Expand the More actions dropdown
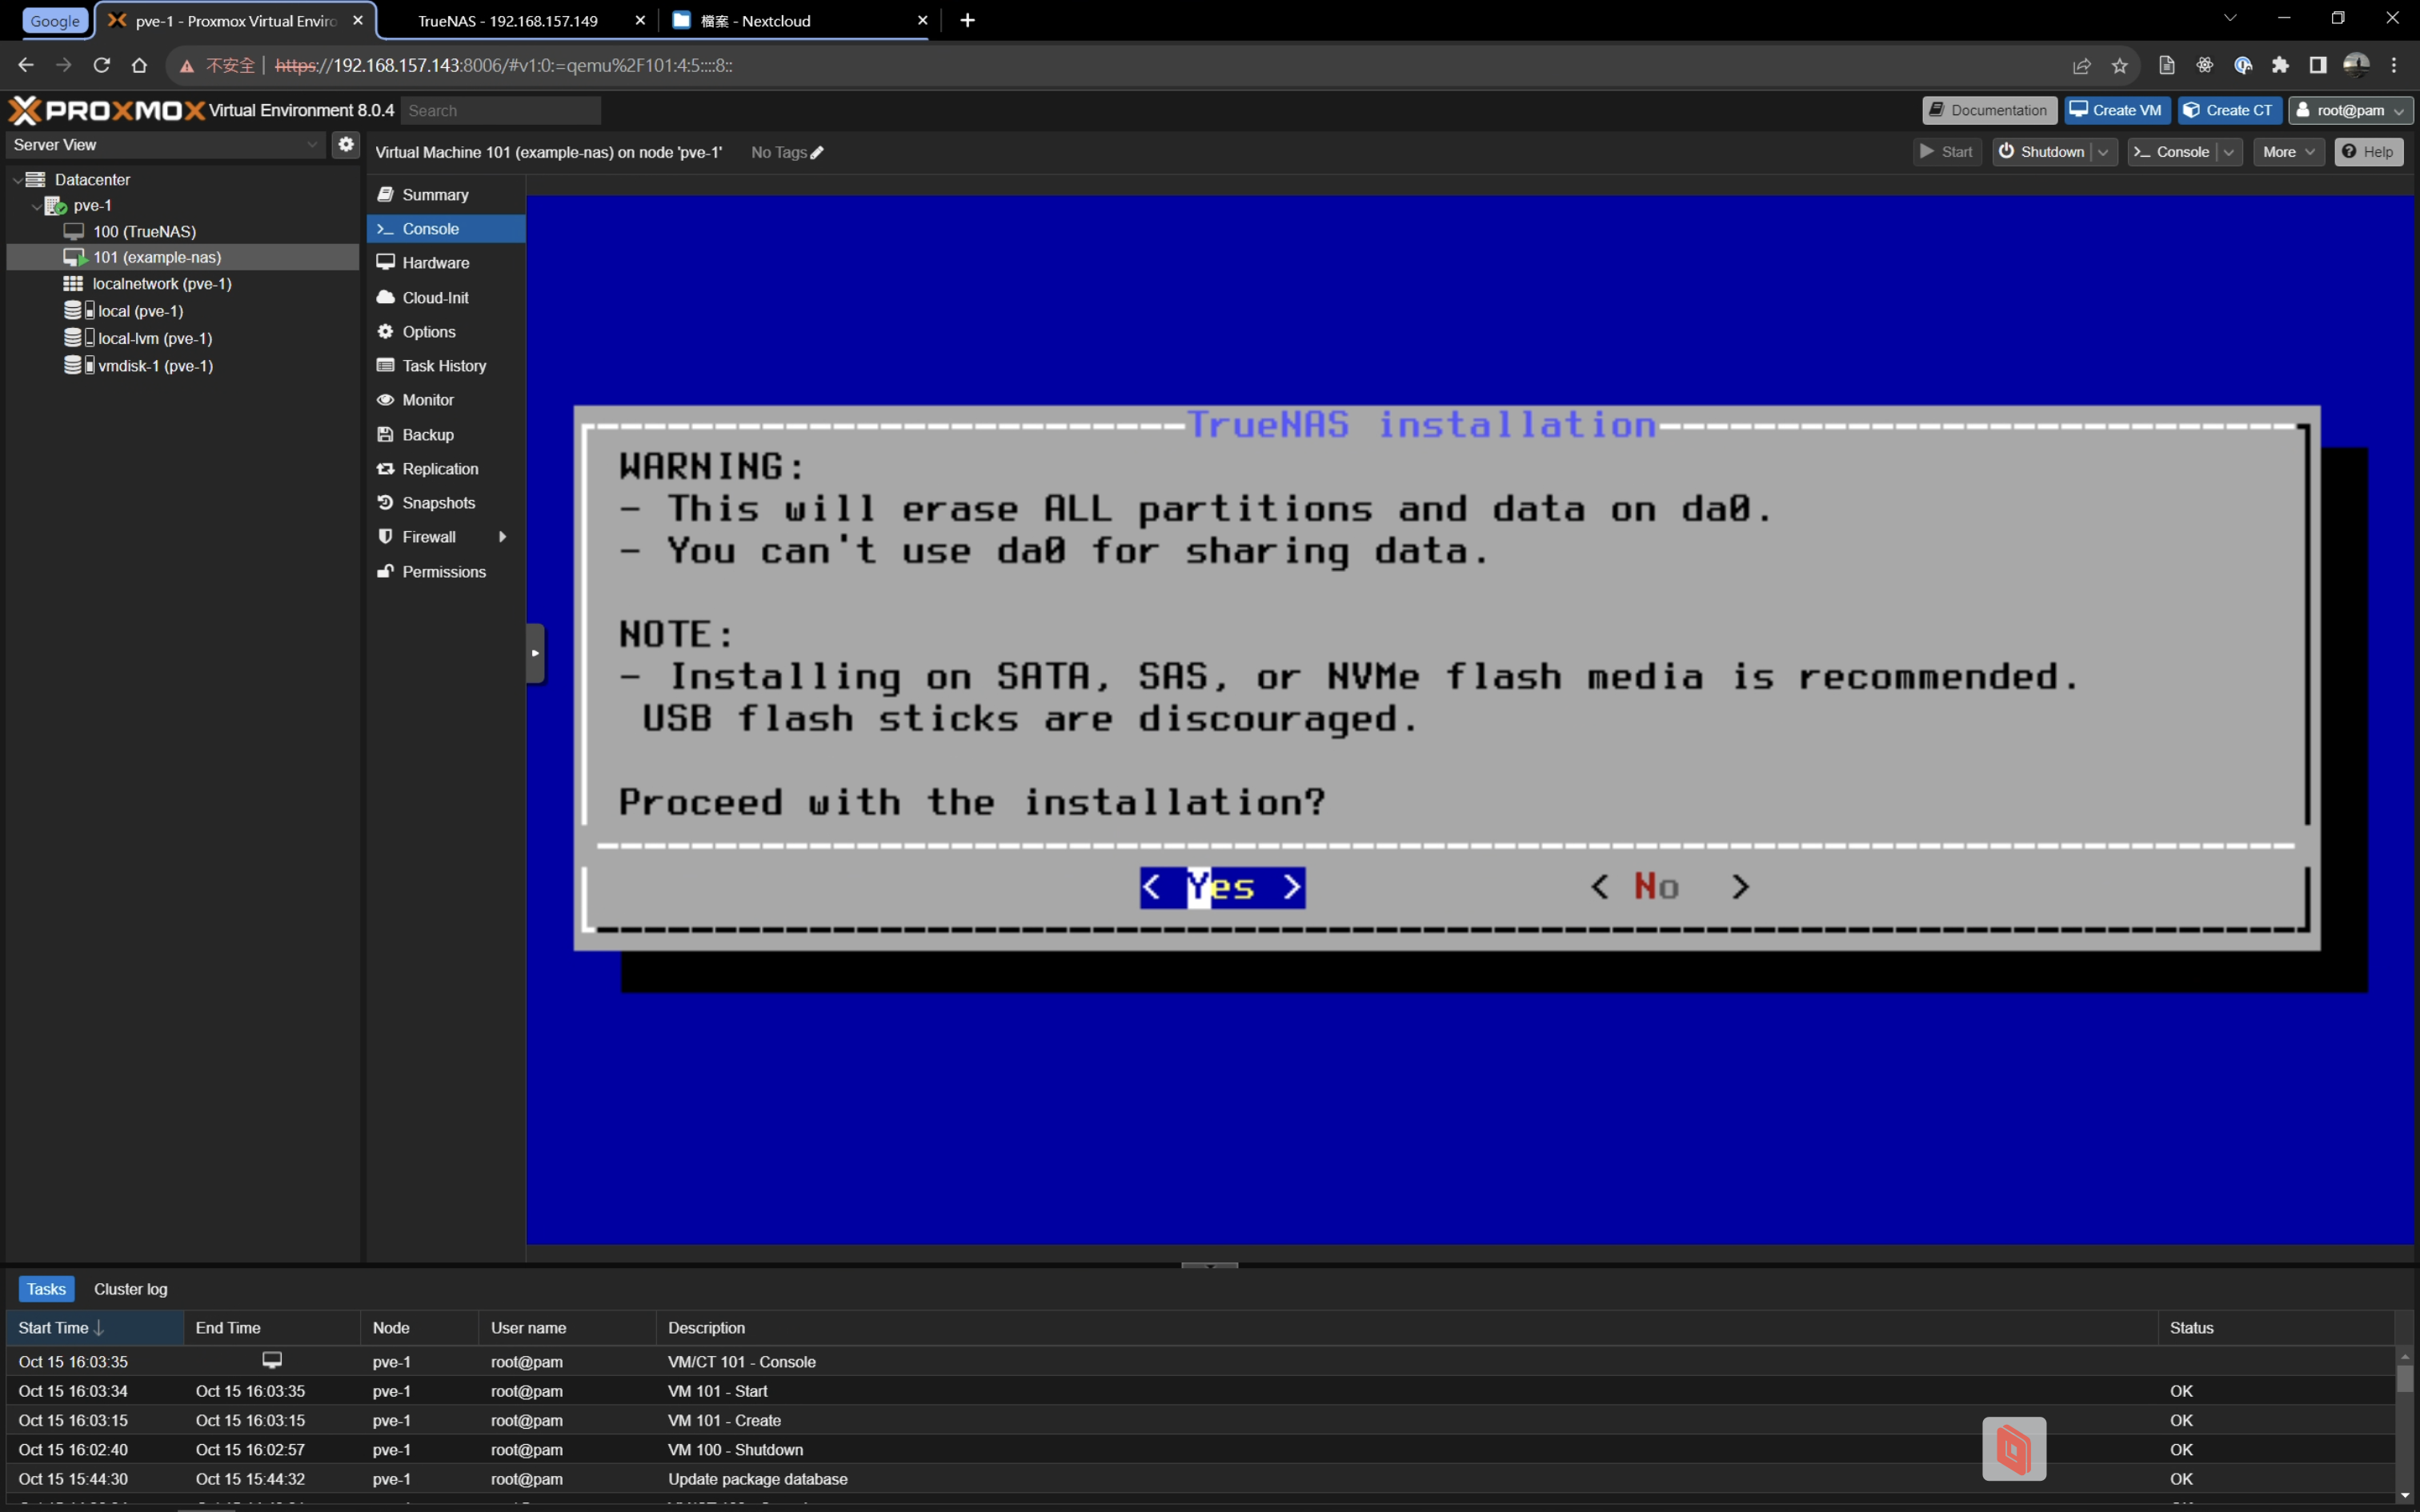The height and width of the screenshot is (1512, 2420). tap(2287, 152)
